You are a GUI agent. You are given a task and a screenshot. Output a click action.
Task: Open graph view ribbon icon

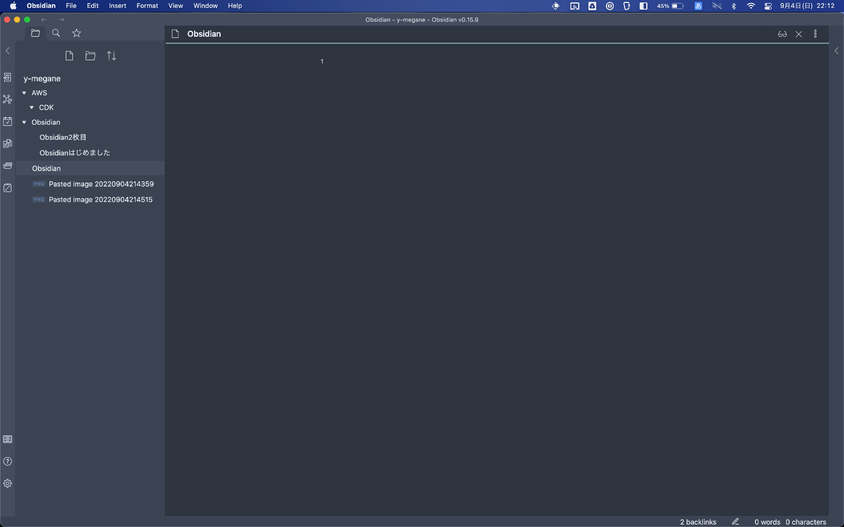point(7,99)
